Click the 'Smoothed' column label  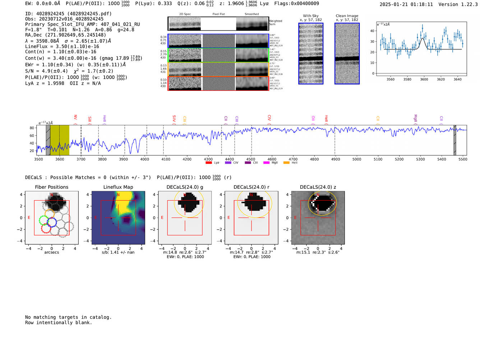252,14
